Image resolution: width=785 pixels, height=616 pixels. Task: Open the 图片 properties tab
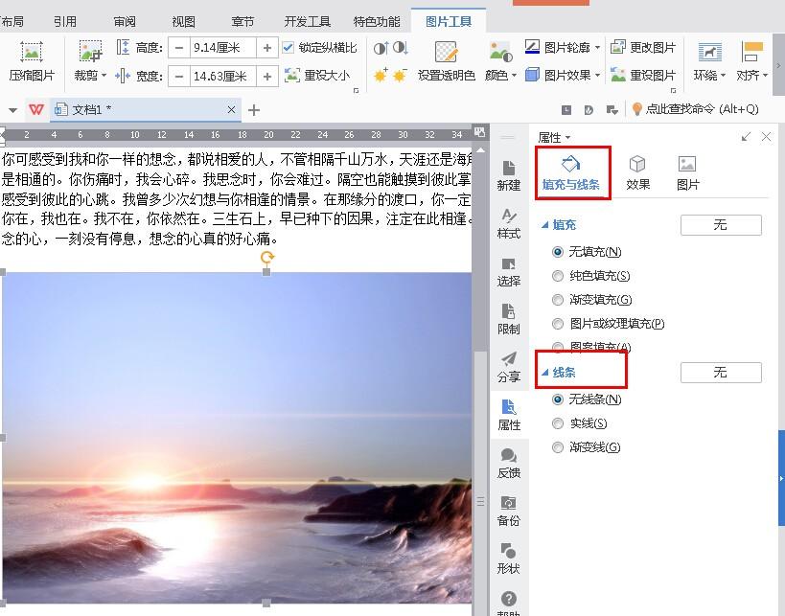687,173
